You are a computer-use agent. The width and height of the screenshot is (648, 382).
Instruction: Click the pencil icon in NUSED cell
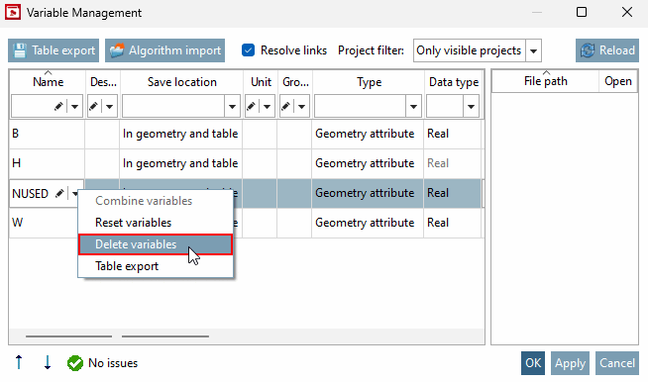pyautogui.click(x=59, y=193)
